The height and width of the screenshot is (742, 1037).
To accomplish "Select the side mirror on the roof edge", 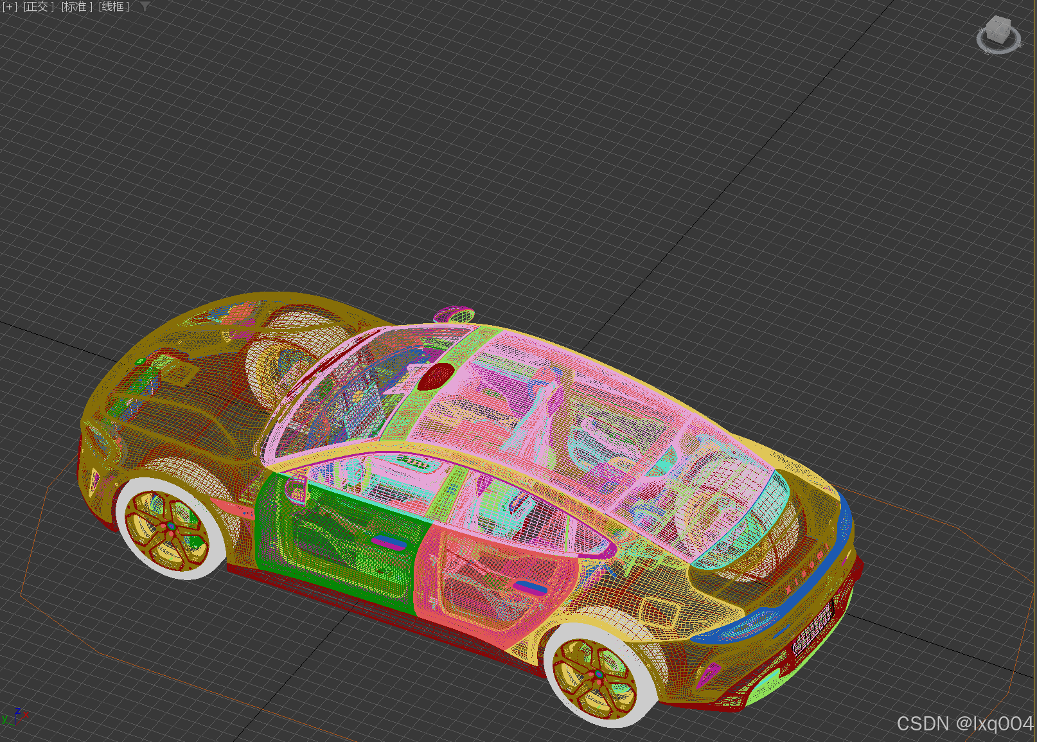I will (x=454, y=315).
